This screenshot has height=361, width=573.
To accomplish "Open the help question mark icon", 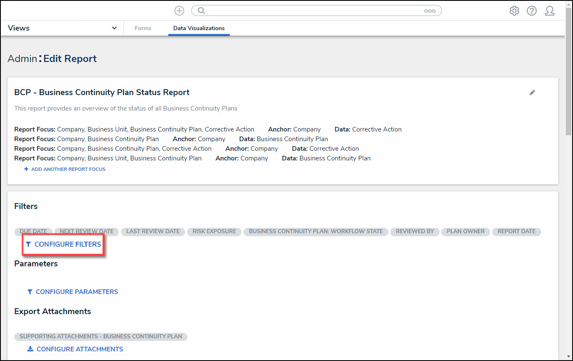I will point(532,11).
